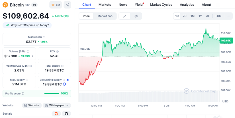
Task: Open the Market Cycles tab
Action: 161,5
